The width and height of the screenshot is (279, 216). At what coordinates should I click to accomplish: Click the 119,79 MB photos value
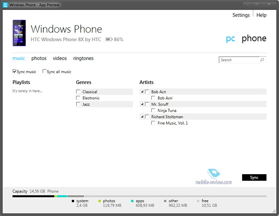[112, 206]
